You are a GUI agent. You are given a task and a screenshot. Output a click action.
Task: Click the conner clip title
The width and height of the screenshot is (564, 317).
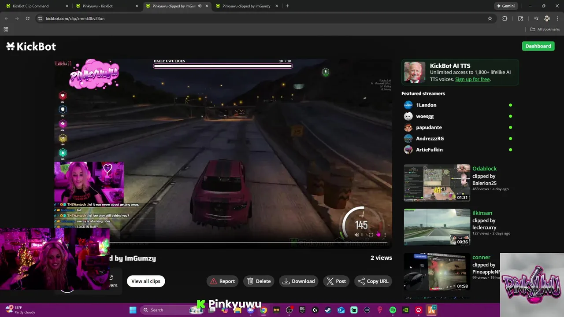point(481,258)
